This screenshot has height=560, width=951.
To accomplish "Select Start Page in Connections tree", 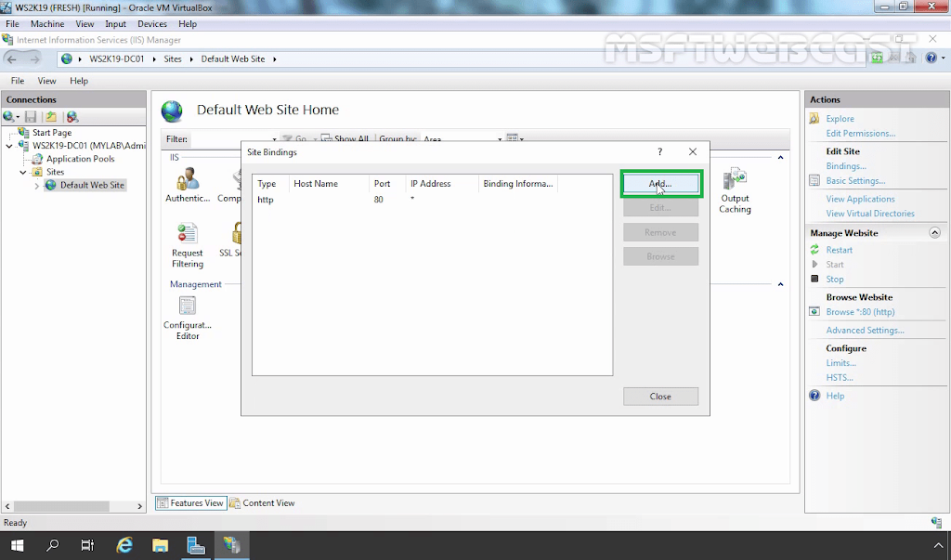I will [x=52, y=132].
